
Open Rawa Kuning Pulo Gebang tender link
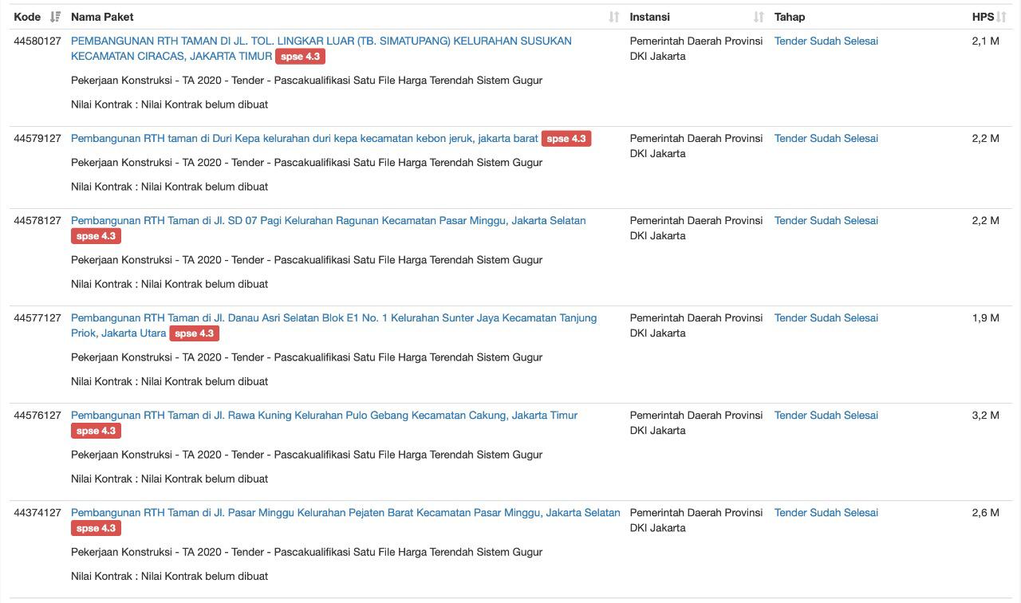[324, 416]
